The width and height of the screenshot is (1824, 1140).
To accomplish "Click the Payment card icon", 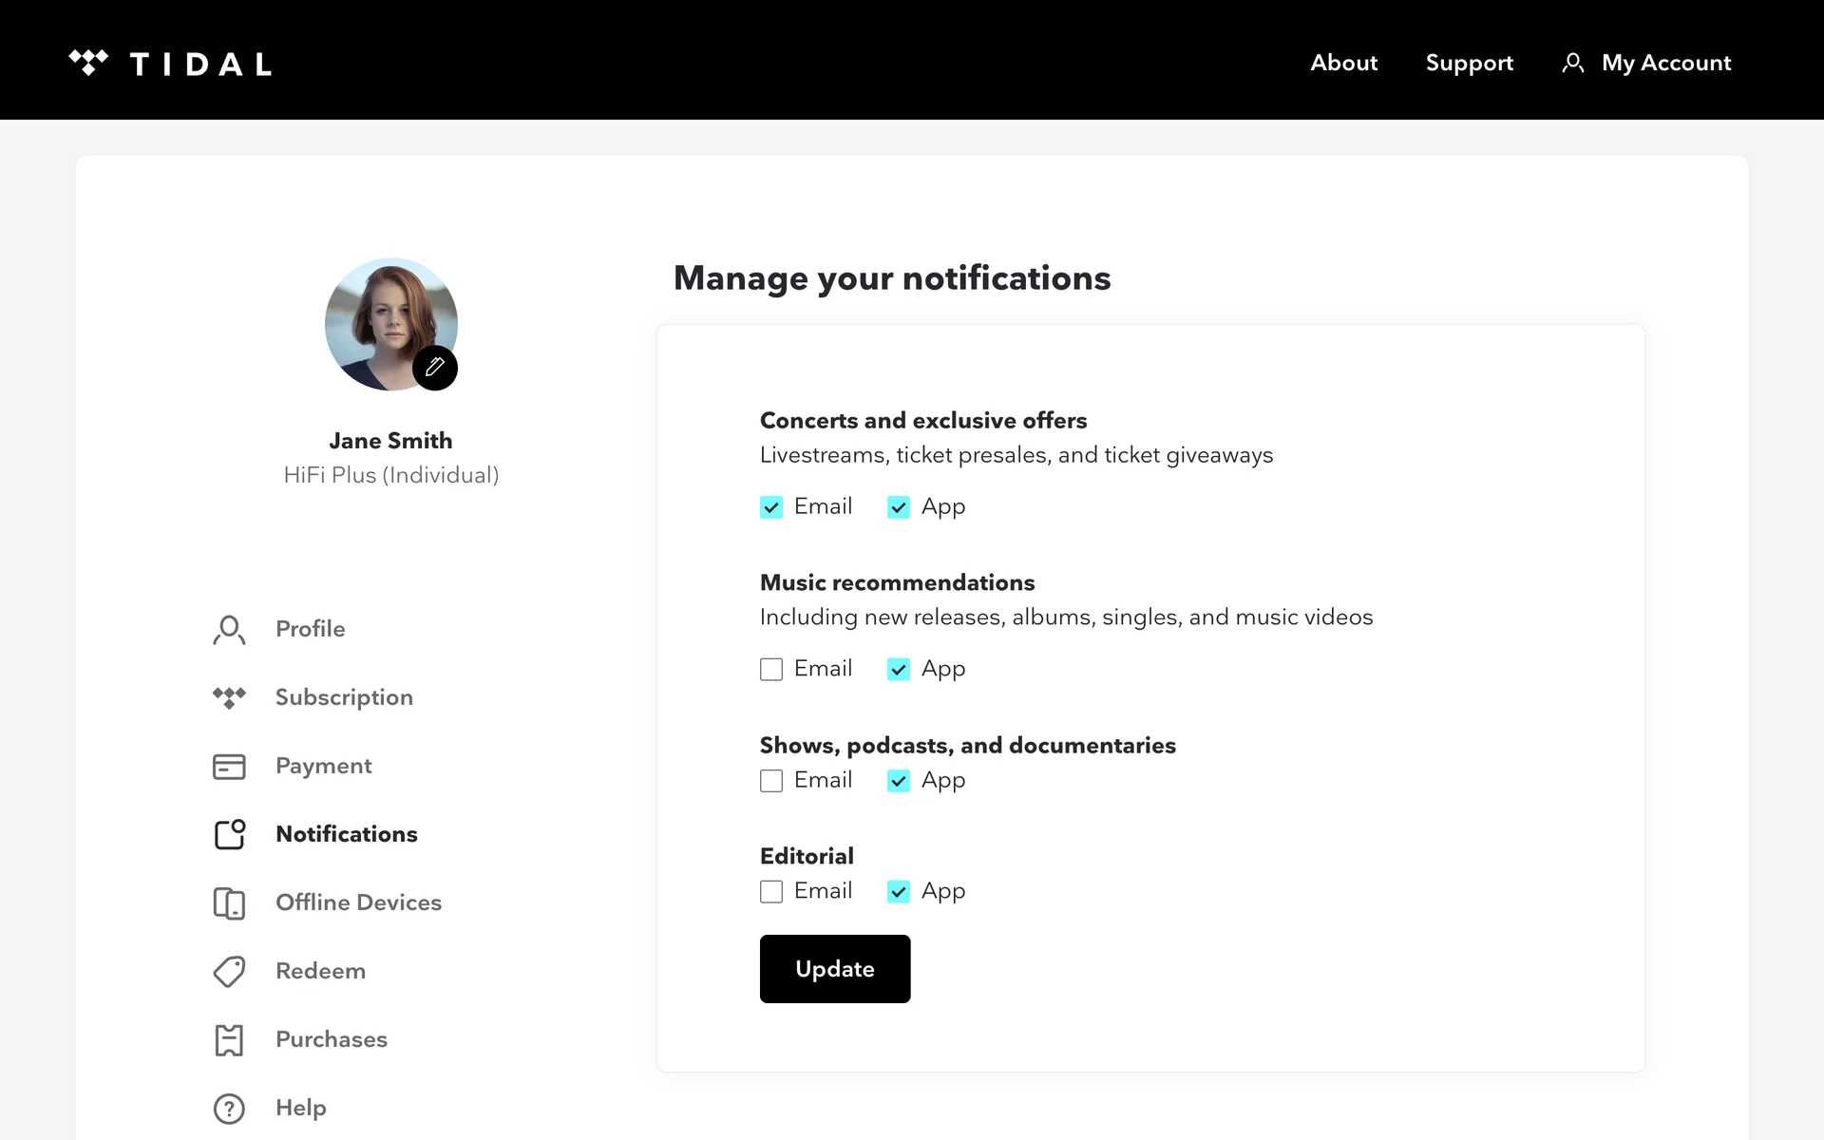I will point(229,767).
